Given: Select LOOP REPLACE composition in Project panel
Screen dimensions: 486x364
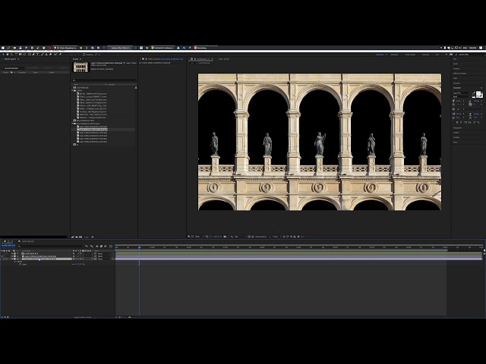Looking at the screenshot, I should pyautogui.click(x=81, y=88).
